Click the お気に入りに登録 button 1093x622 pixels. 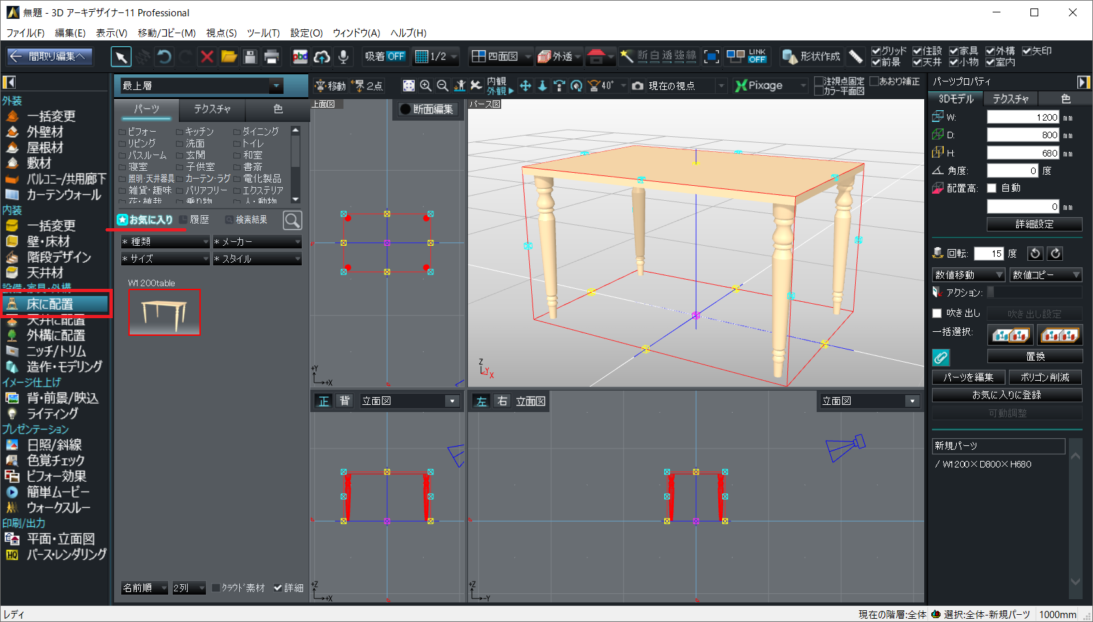1007,395
